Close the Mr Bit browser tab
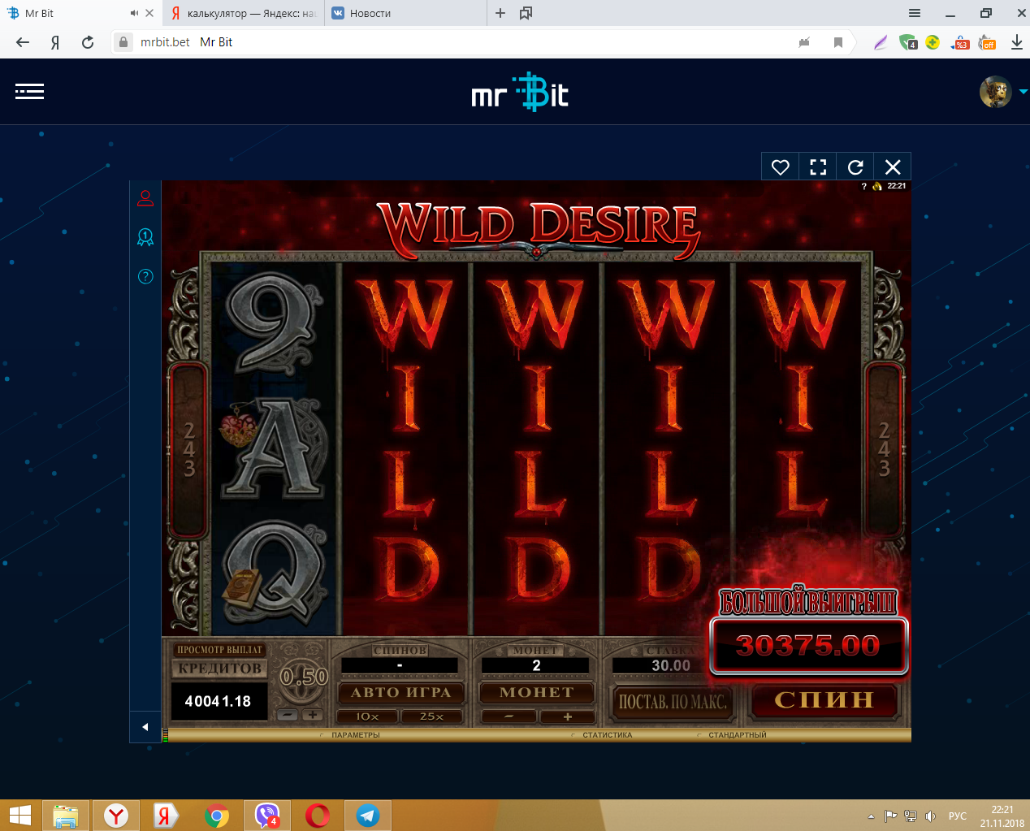 coord(149,13)
